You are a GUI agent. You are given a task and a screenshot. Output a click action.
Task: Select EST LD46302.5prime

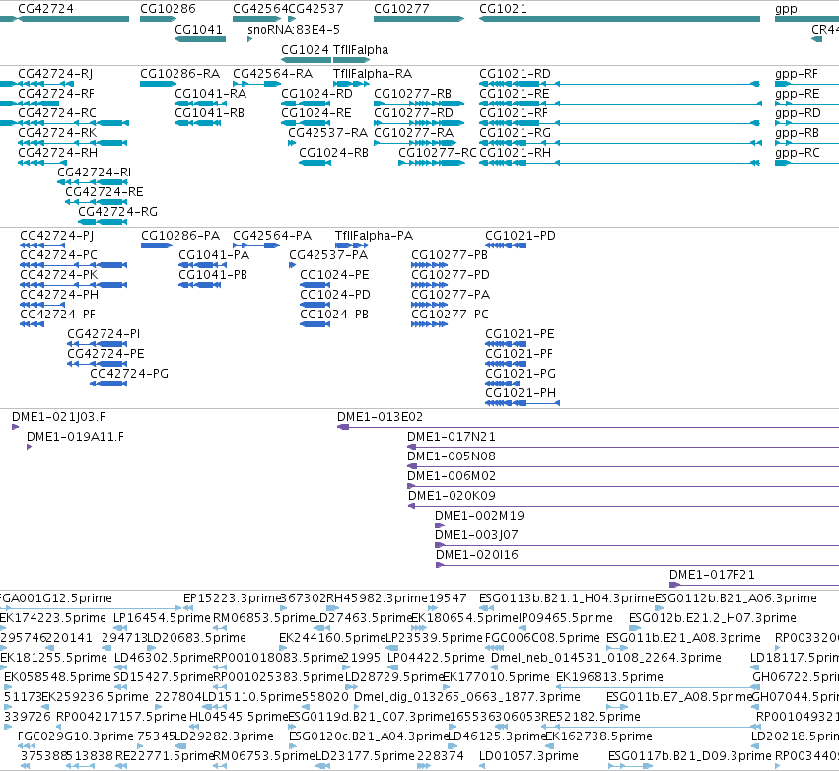tap(165, 658)
